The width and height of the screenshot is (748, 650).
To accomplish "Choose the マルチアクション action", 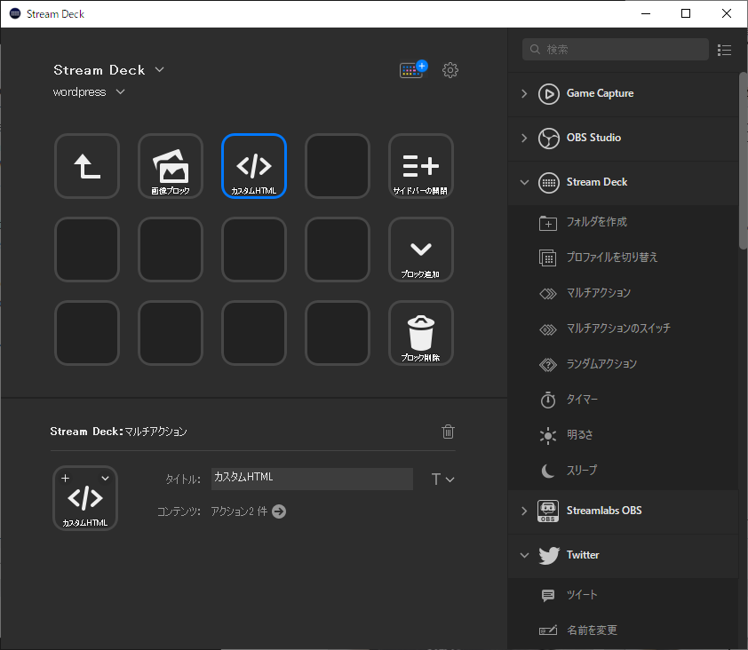I will coord(623,293).
